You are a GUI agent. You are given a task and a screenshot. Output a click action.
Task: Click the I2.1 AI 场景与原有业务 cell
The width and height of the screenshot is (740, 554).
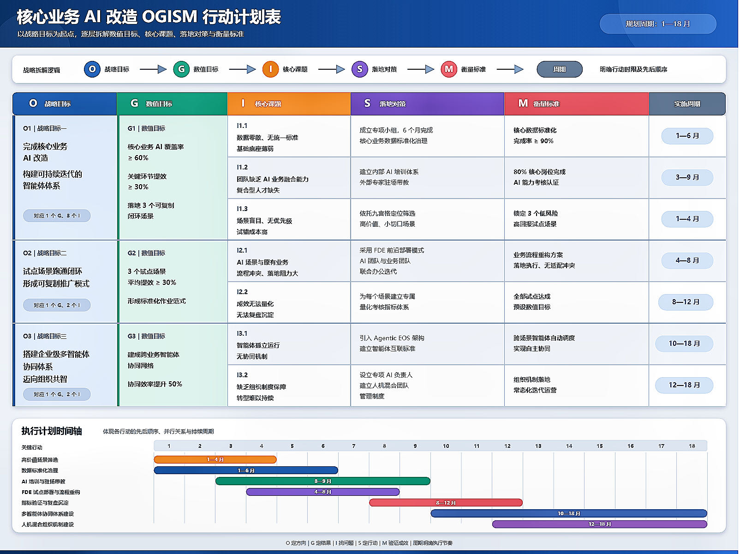[289, 261]
